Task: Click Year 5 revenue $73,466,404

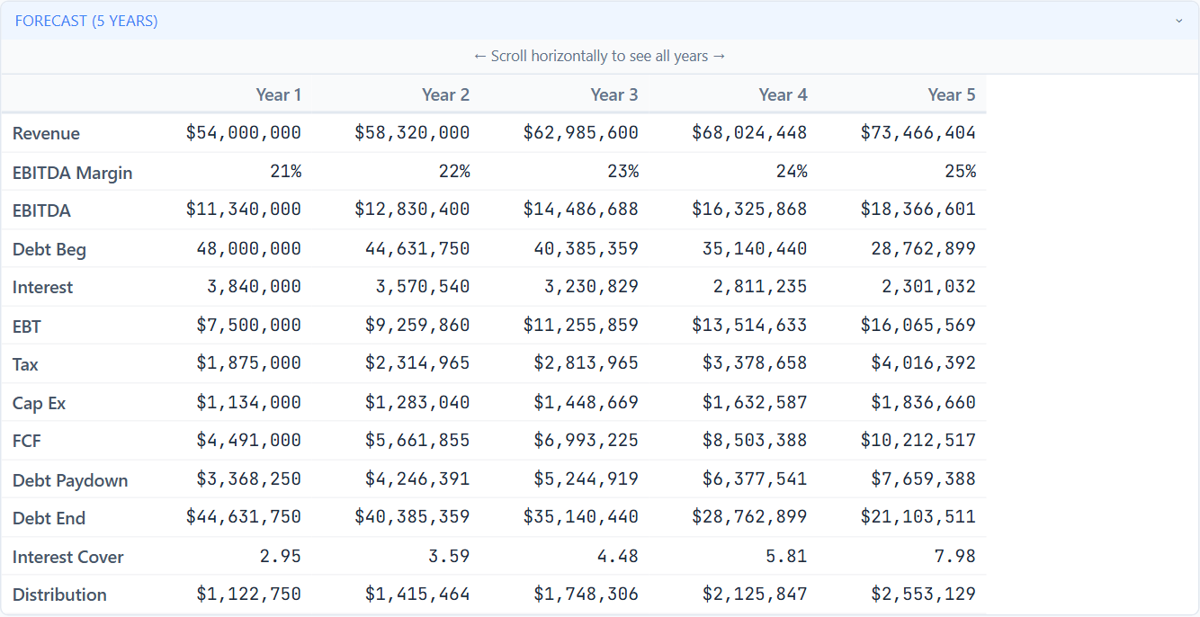Action: (918, 133)
